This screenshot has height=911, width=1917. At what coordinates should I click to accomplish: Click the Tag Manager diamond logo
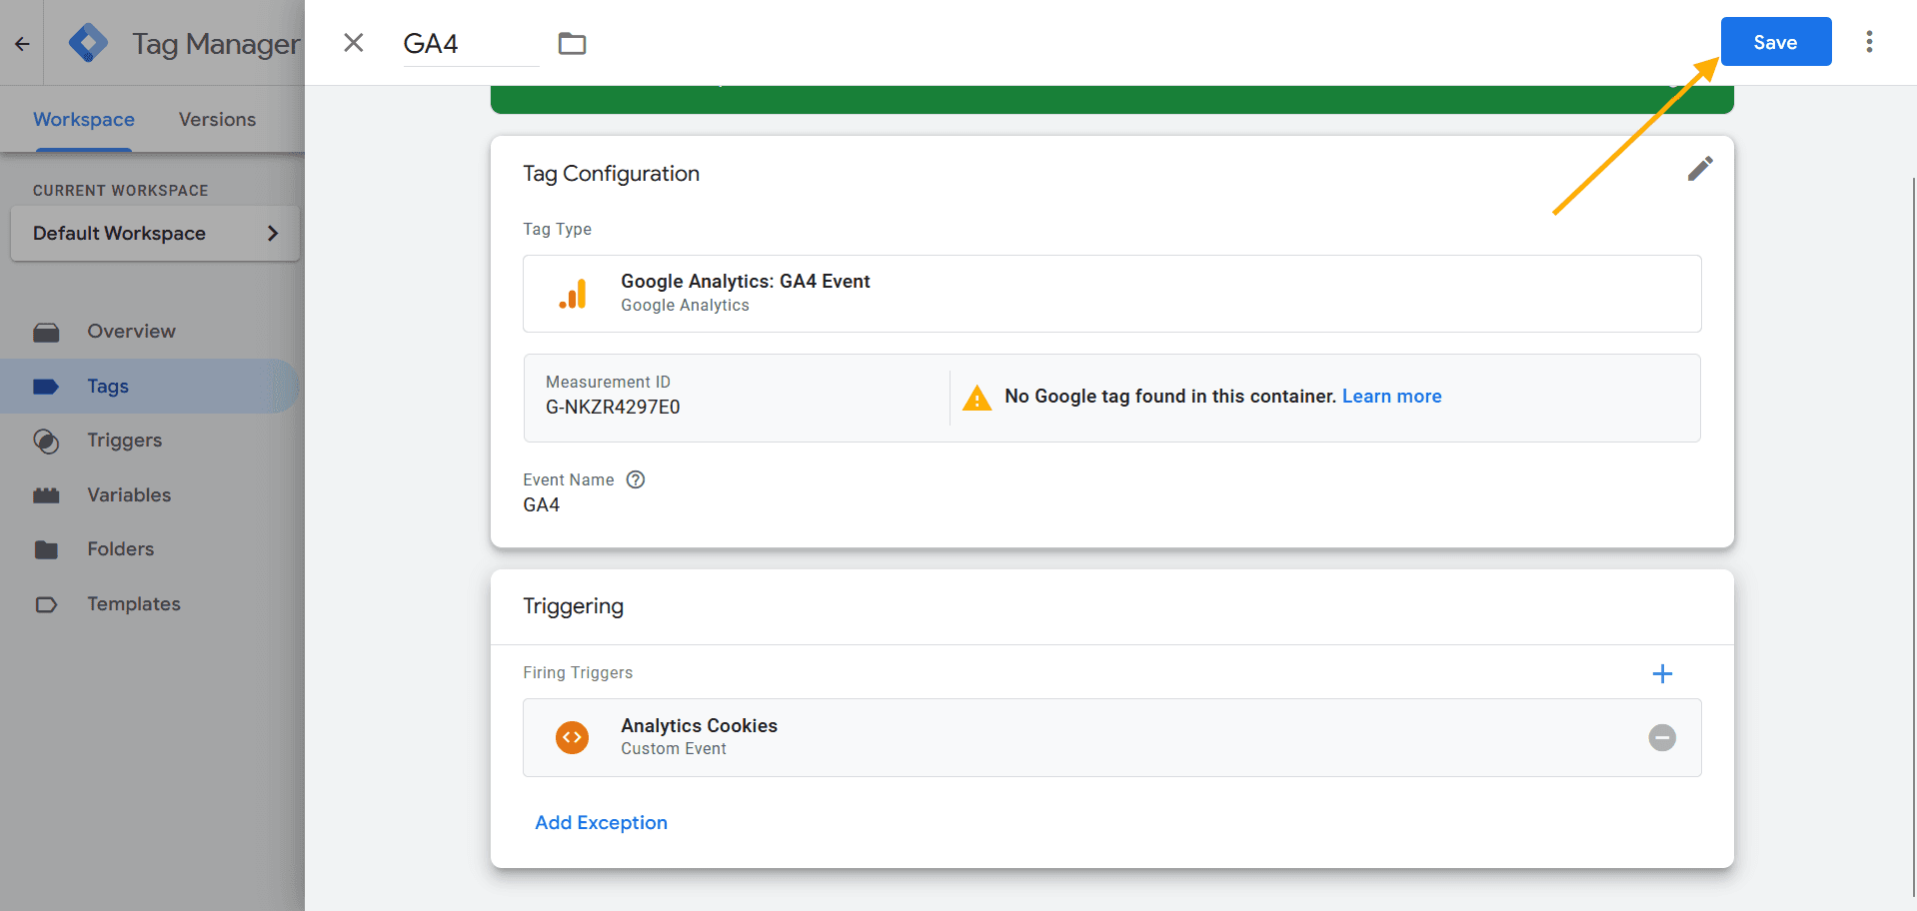pos(89,43)
